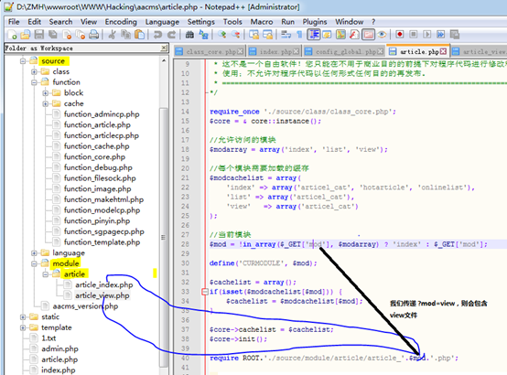507x375 pixels.
Task: Create a new file with New icon
Action: [x=12, y=34]
